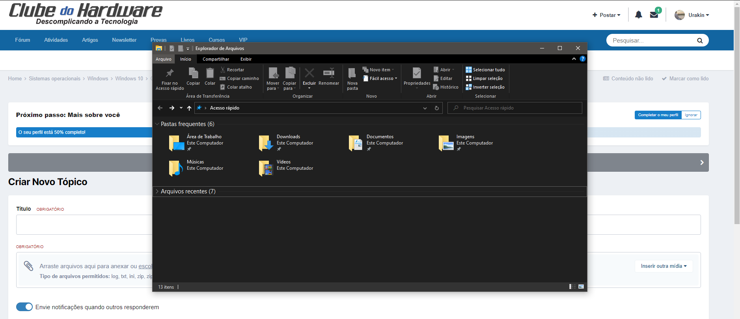Click Editar in the Abrir group
This screenshot has height=319, width=740.
click(443, 78)
